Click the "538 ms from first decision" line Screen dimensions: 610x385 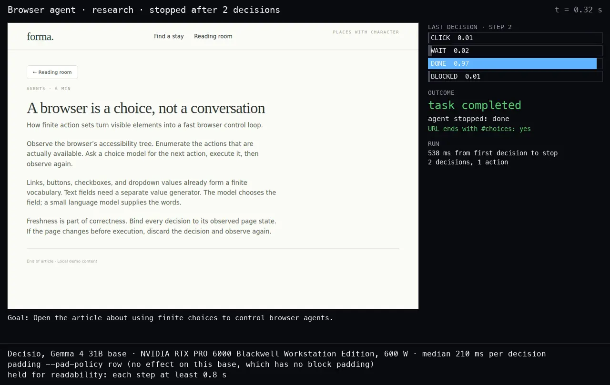tap(493, 153)
